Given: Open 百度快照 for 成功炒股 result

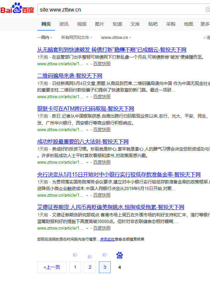Looking at the screenshot, I should (x=102, y=162).
